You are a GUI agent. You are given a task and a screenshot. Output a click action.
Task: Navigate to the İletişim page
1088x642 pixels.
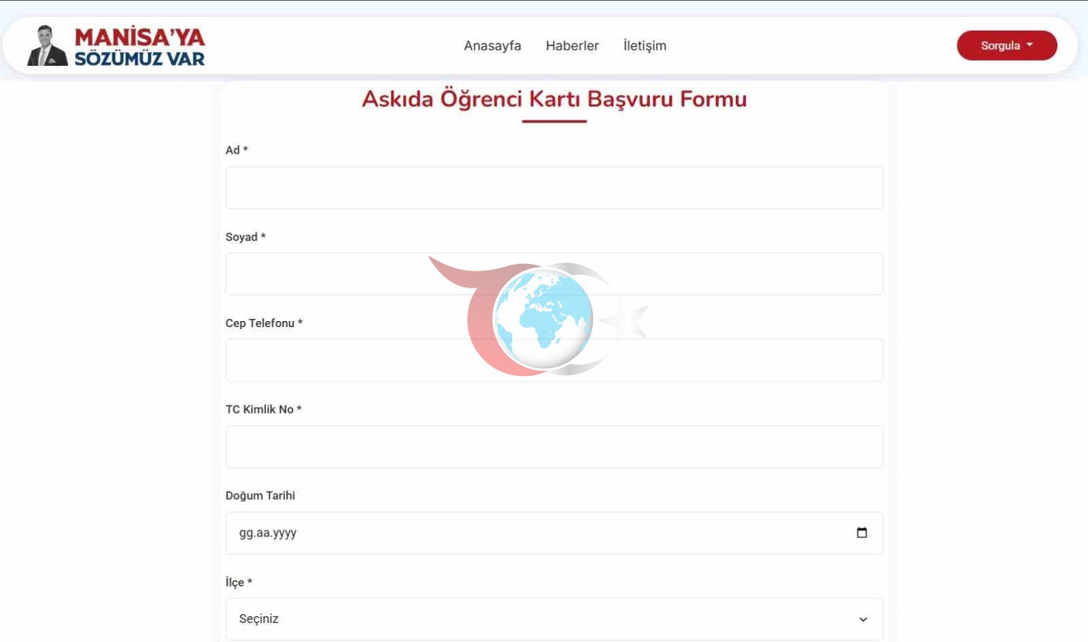tap(645, 46)
